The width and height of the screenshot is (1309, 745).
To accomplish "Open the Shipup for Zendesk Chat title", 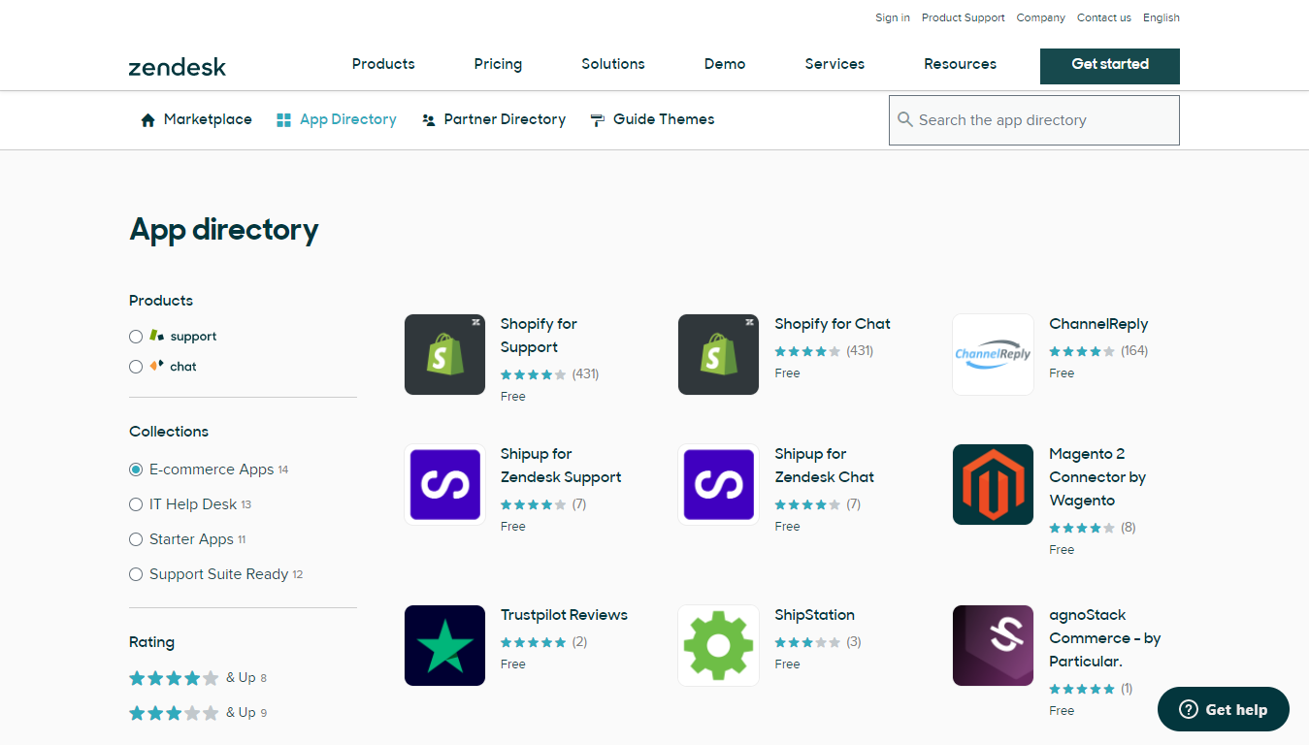I will [824, 466].
